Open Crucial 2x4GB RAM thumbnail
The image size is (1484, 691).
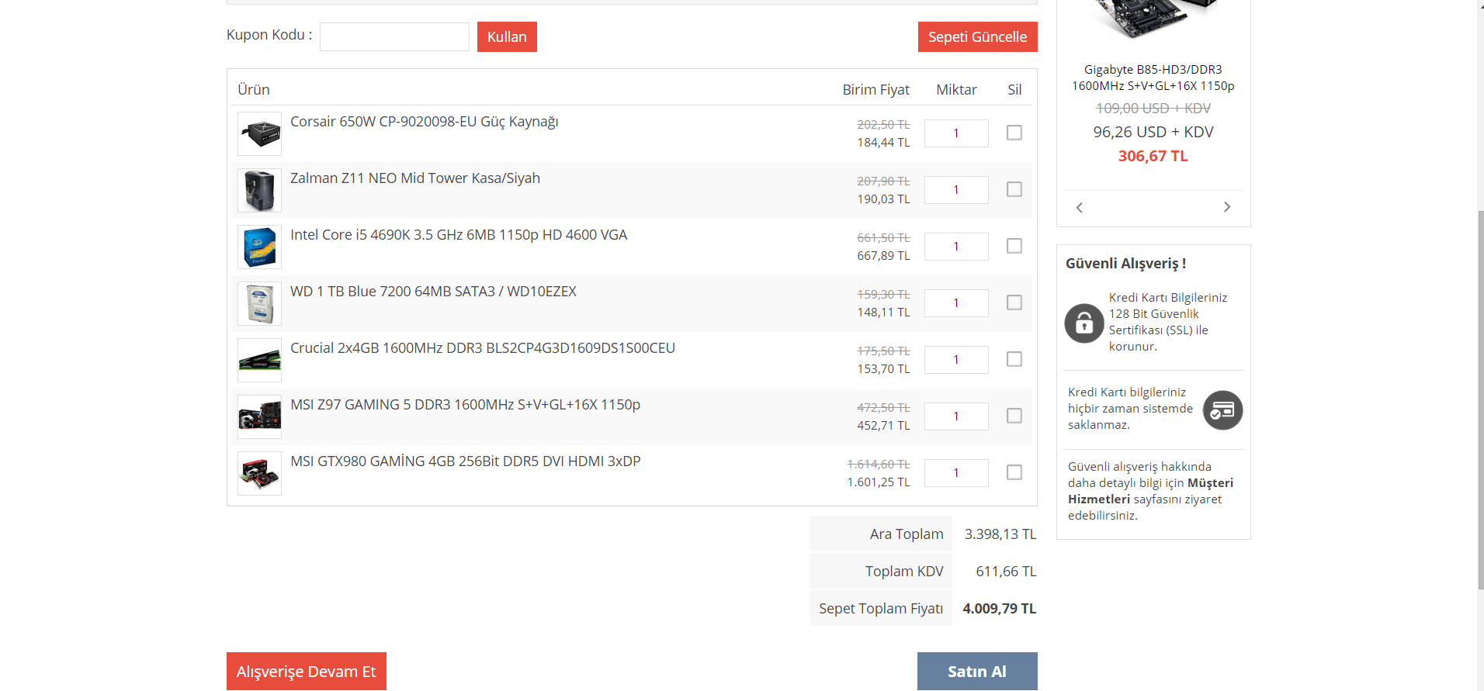259,360
